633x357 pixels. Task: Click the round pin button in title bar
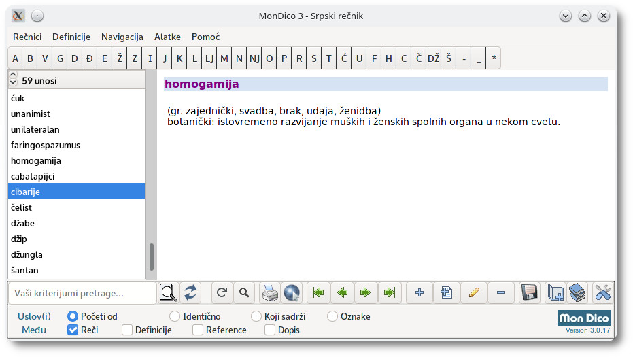point(37,16)
